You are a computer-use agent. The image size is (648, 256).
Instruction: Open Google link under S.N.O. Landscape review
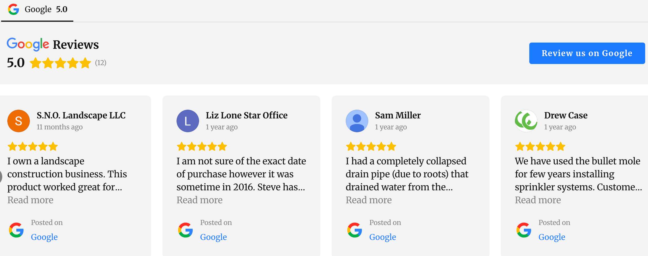point(44,237)
